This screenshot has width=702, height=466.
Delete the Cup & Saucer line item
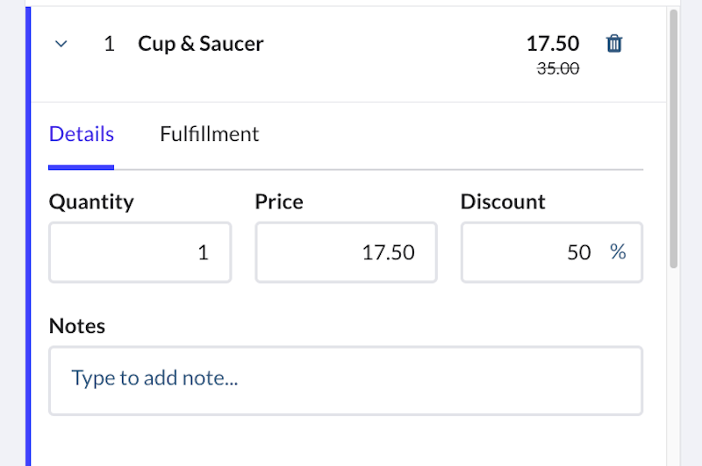[x=614, y=44]
